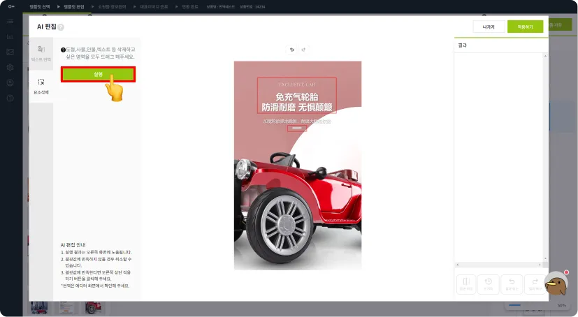The width and height of the screenshot is (578, 317).
Task: Click the red car thumbnail at bottom
Action: point(93,308)
